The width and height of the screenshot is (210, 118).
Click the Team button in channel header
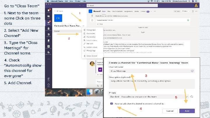click(177, 11)
